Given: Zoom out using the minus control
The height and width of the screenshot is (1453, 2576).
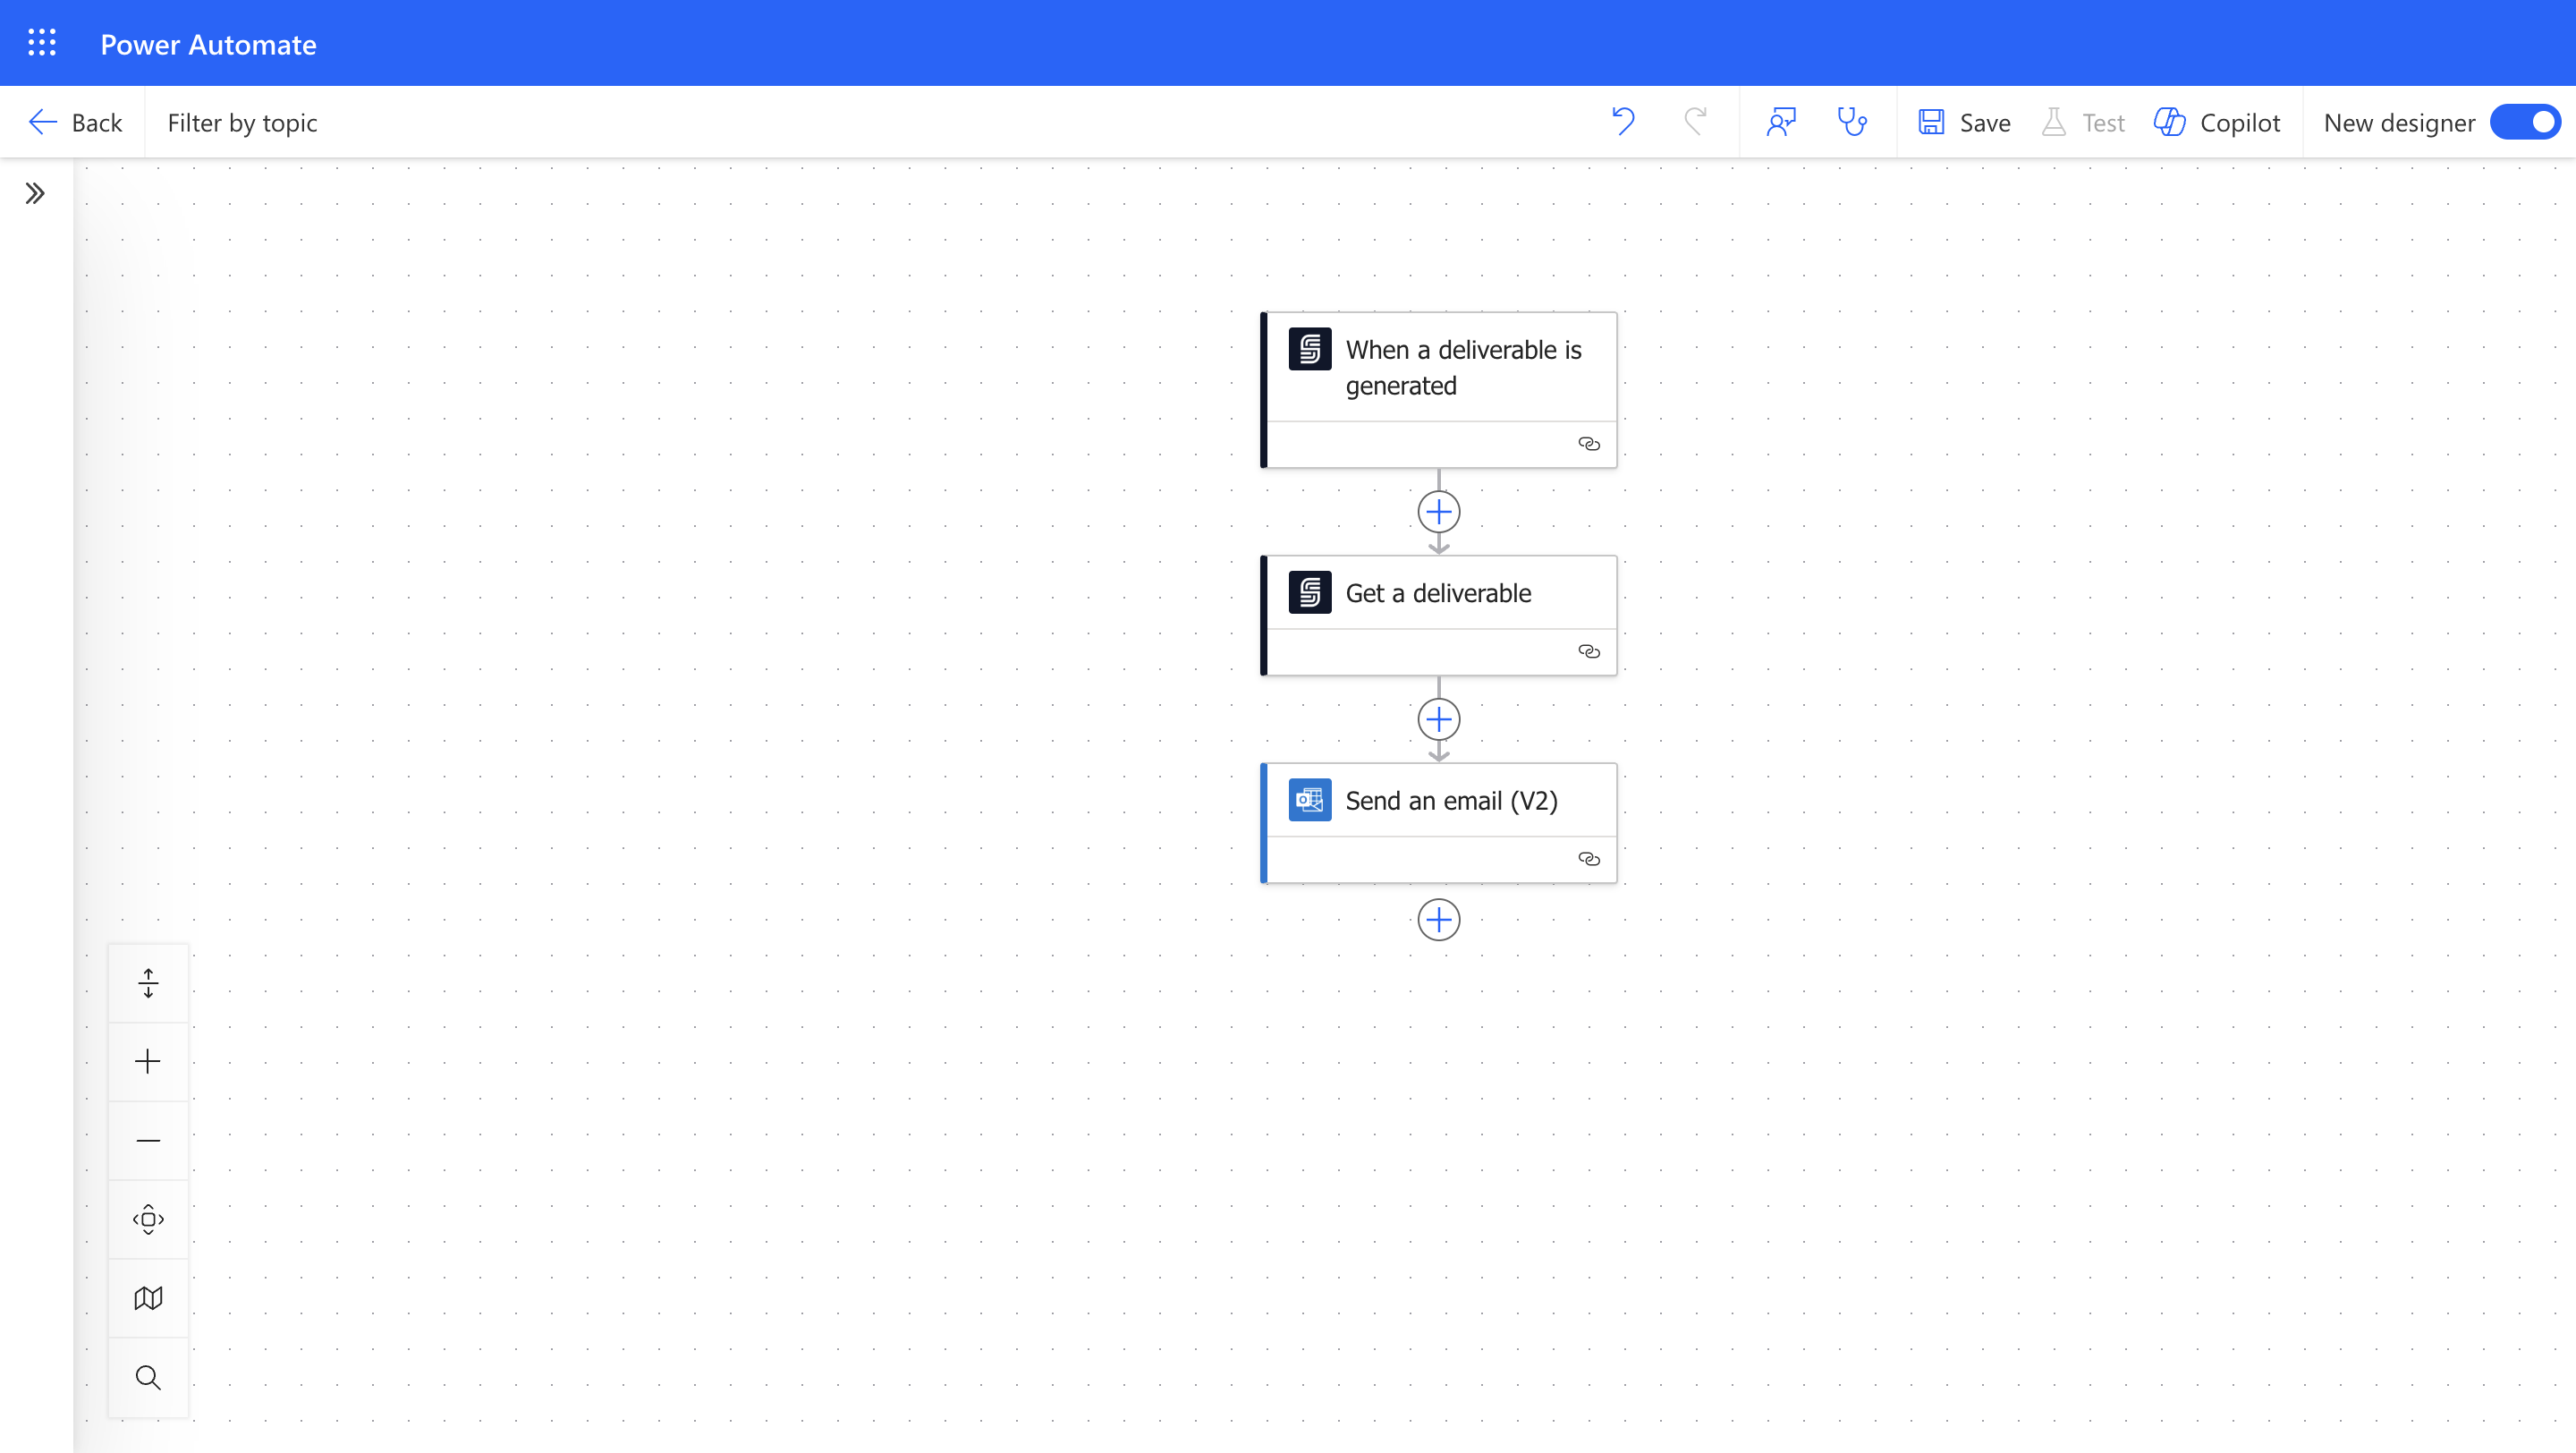Looking at the screenshot, I should click(x=148, y=1140).
